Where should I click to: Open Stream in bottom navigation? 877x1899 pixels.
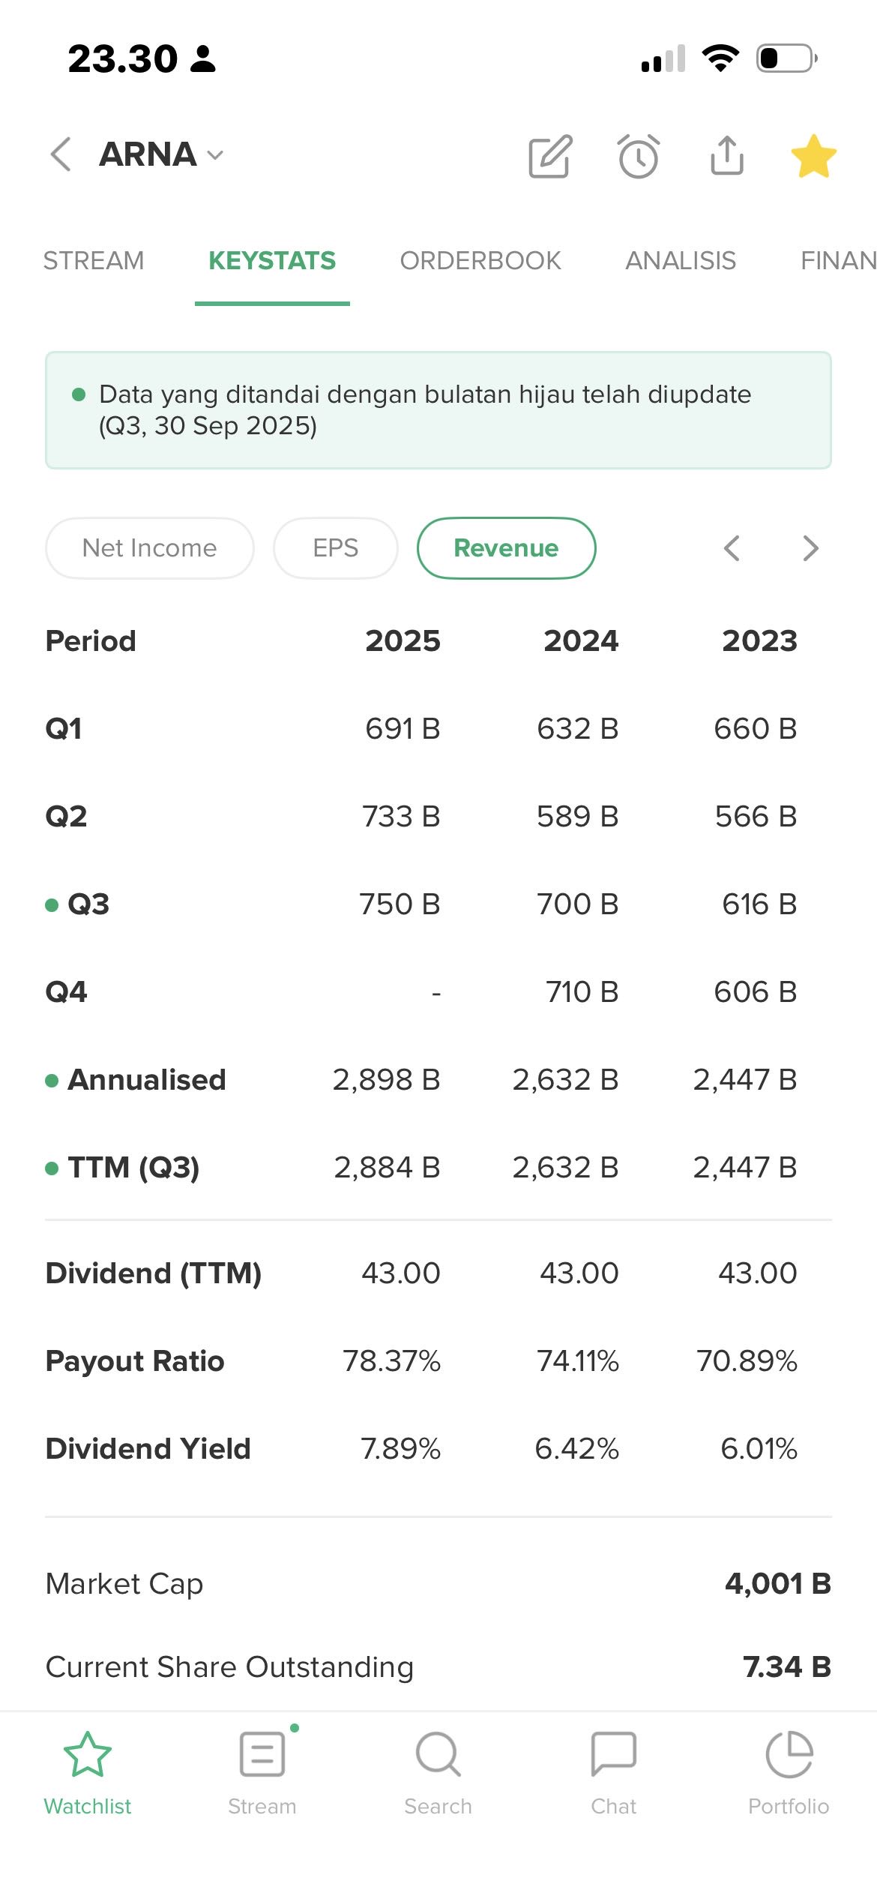262,1772
